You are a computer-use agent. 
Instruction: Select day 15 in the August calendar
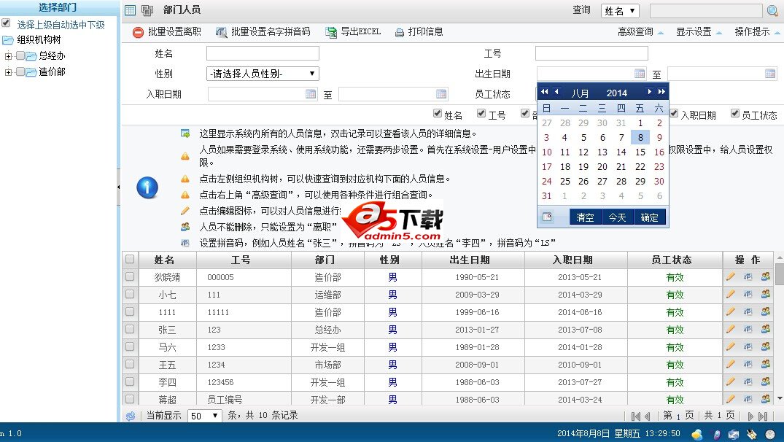coord(639,152)
